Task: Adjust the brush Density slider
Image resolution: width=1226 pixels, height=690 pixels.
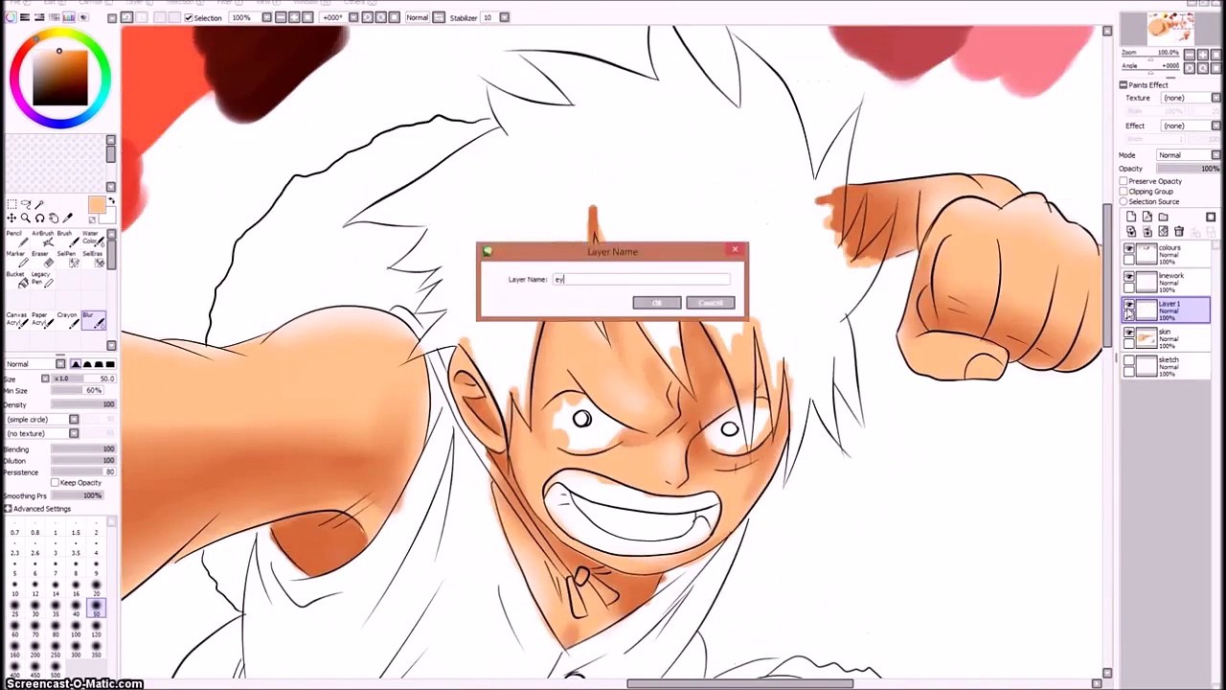Action: 83,405
